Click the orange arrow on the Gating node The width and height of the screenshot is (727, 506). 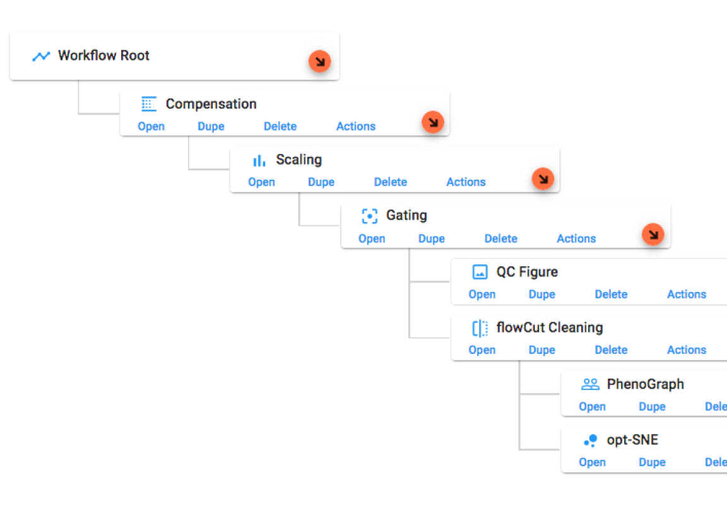(x=654, y=234)
